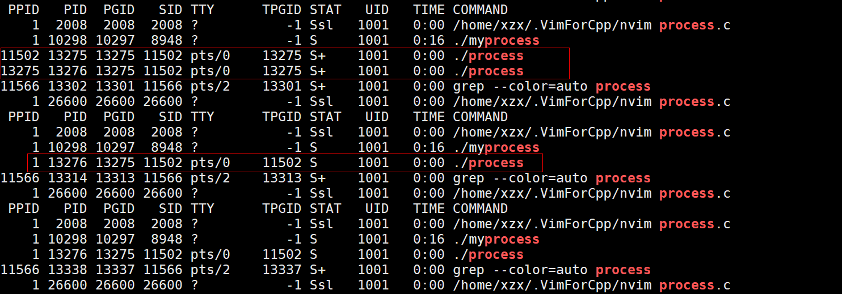
Task: Click Ssl status in the topmost nvim row
Action: point(322,25)
